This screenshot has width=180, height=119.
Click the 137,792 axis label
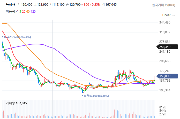pyautogui.click(x=165, y=81)
